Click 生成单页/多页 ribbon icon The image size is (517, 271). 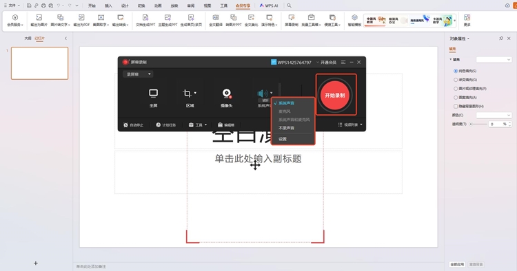[x=191, y=21]
